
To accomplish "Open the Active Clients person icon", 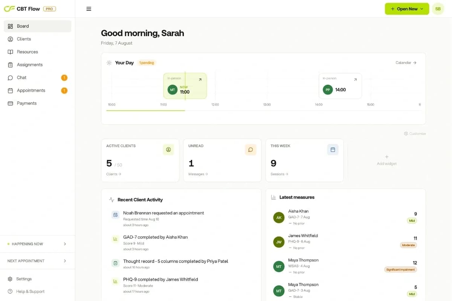I will (168, 150).
